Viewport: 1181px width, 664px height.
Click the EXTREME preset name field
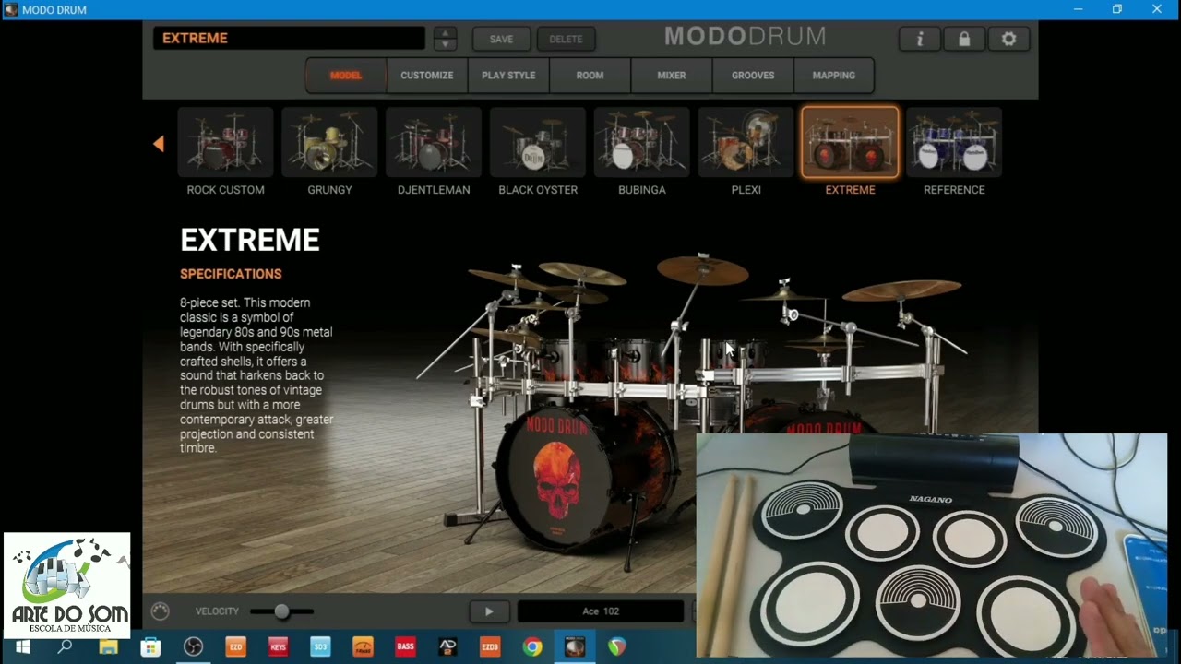(x=289, y=39)
